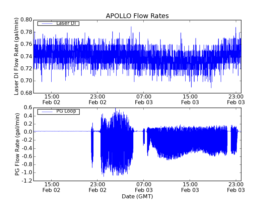This screenshot has width=268, height=201.
Task: Click the 0.68 tick on Laser DI axis
Action: [26, 93]
